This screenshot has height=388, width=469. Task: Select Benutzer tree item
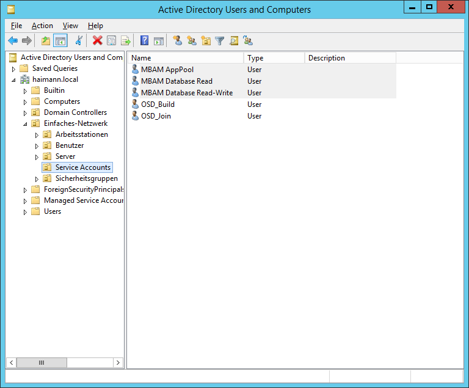coord(70,145)
